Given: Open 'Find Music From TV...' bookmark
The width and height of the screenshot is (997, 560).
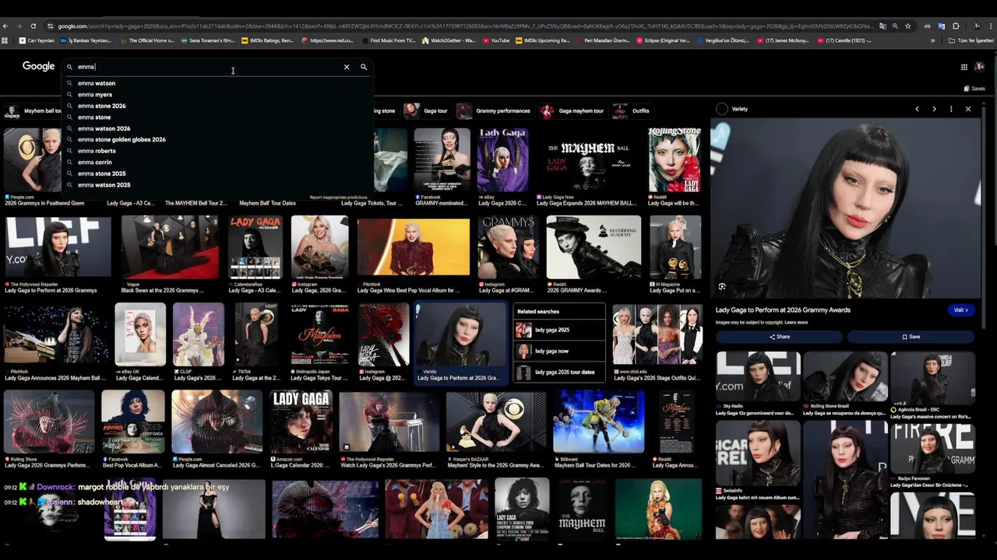Looking at the screenshot, I should 387,40.
